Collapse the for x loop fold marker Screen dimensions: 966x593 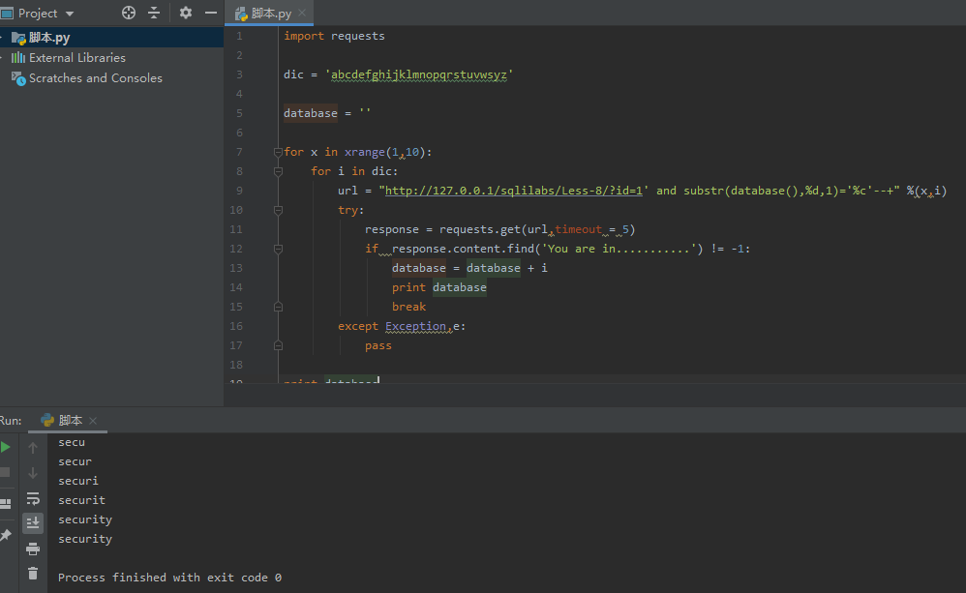(x=278, y=152)
